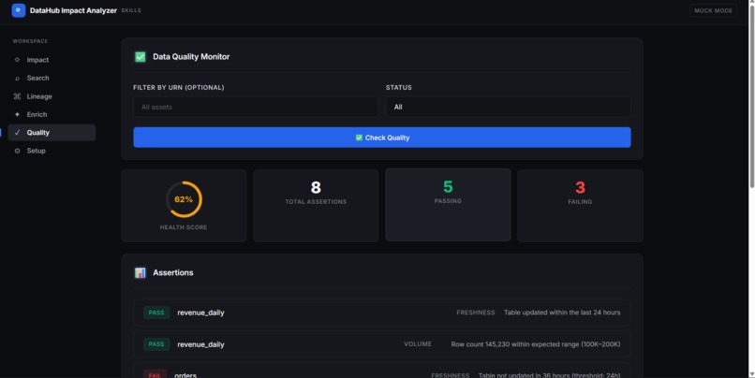The height and width of the screenshot is (378, 755).
Task: Run the Check Quality button
Action: (382, 138)
